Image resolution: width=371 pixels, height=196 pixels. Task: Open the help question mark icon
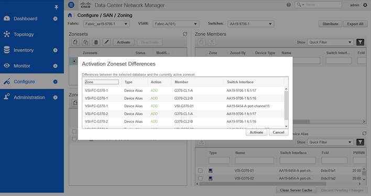tap(289, 5)
